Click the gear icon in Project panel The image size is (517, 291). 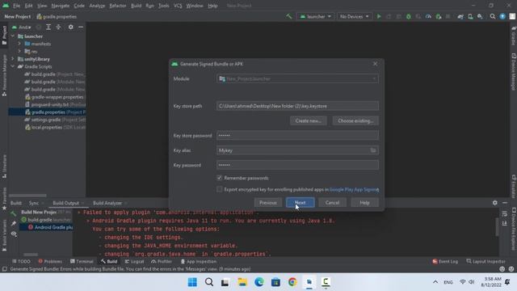pyautogui.click(x=70, y=27)
